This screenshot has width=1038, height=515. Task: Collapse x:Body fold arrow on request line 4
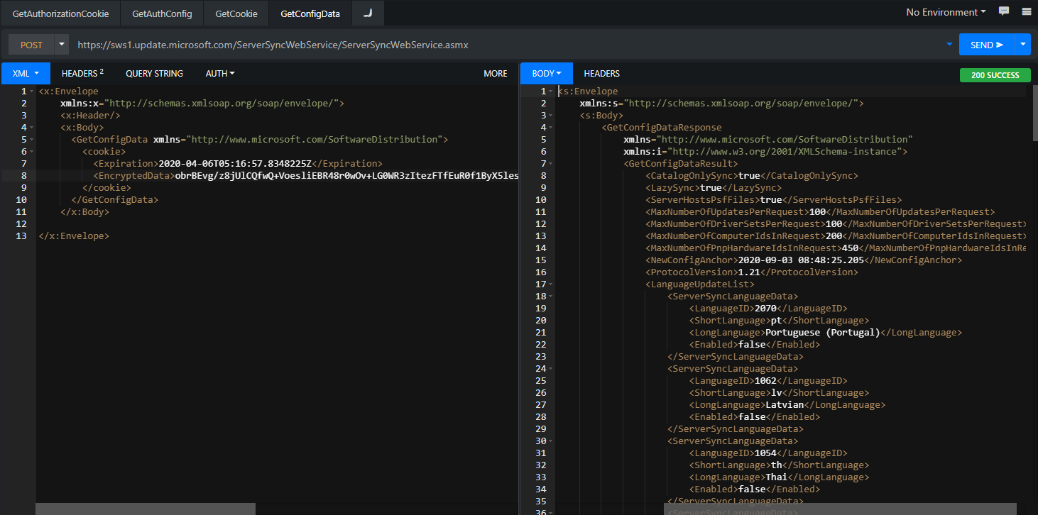(32, 128)
